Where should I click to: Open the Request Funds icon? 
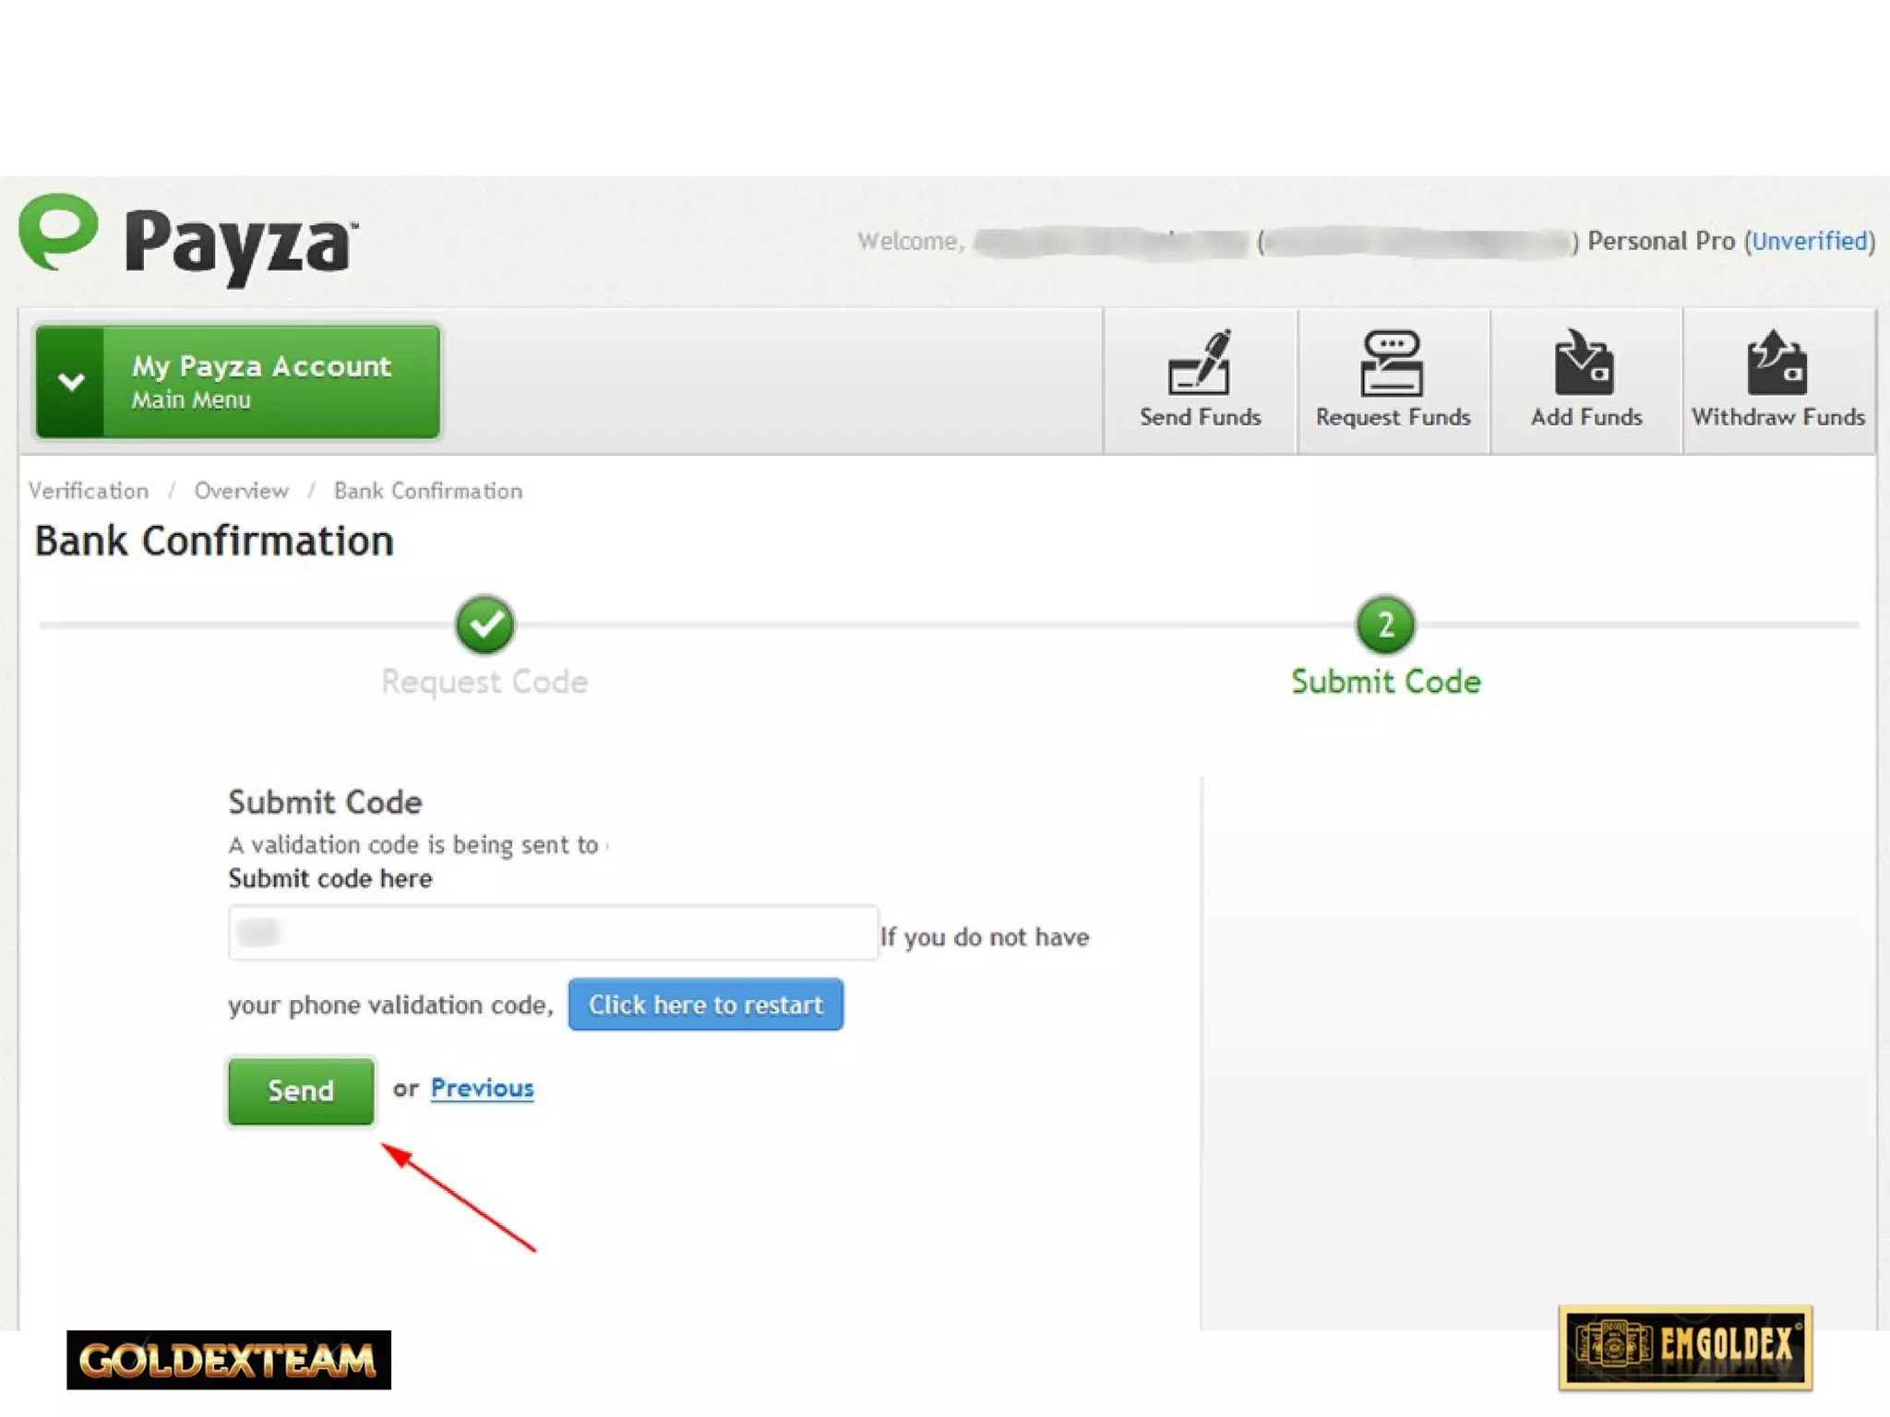[x=1392, y=362]
